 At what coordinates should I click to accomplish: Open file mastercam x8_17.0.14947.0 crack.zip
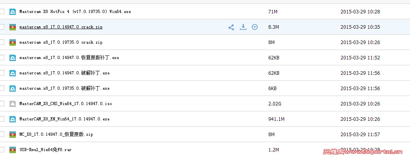[61, 27]
